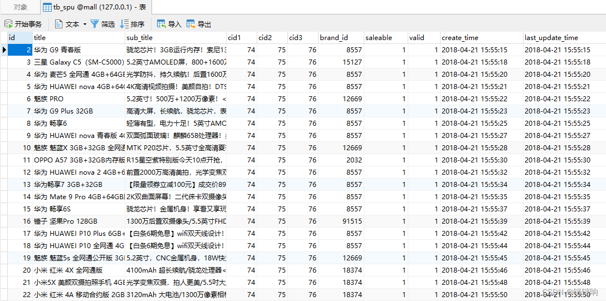Click the cid3 column header
606x301 pixels.
[x=303, y=37]
